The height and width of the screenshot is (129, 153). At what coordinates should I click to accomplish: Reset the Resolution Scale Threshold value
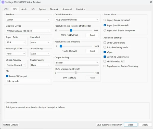pyautogui.click(x=92, y=51)
